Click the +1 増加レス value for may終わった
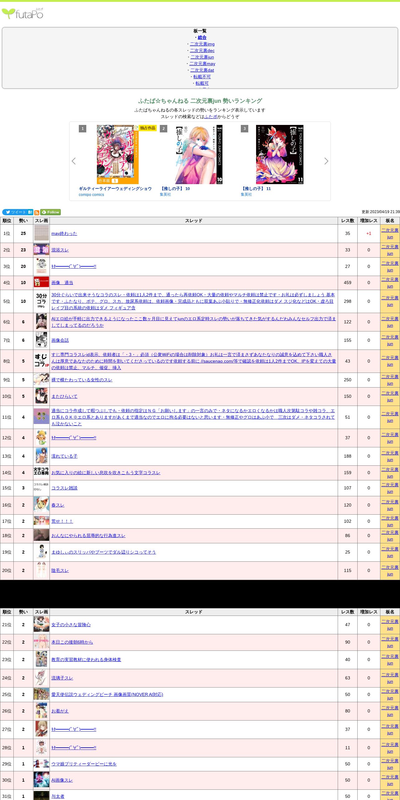Image resolution: width=400 pixels, height=800 pixels. click(369, 233)
